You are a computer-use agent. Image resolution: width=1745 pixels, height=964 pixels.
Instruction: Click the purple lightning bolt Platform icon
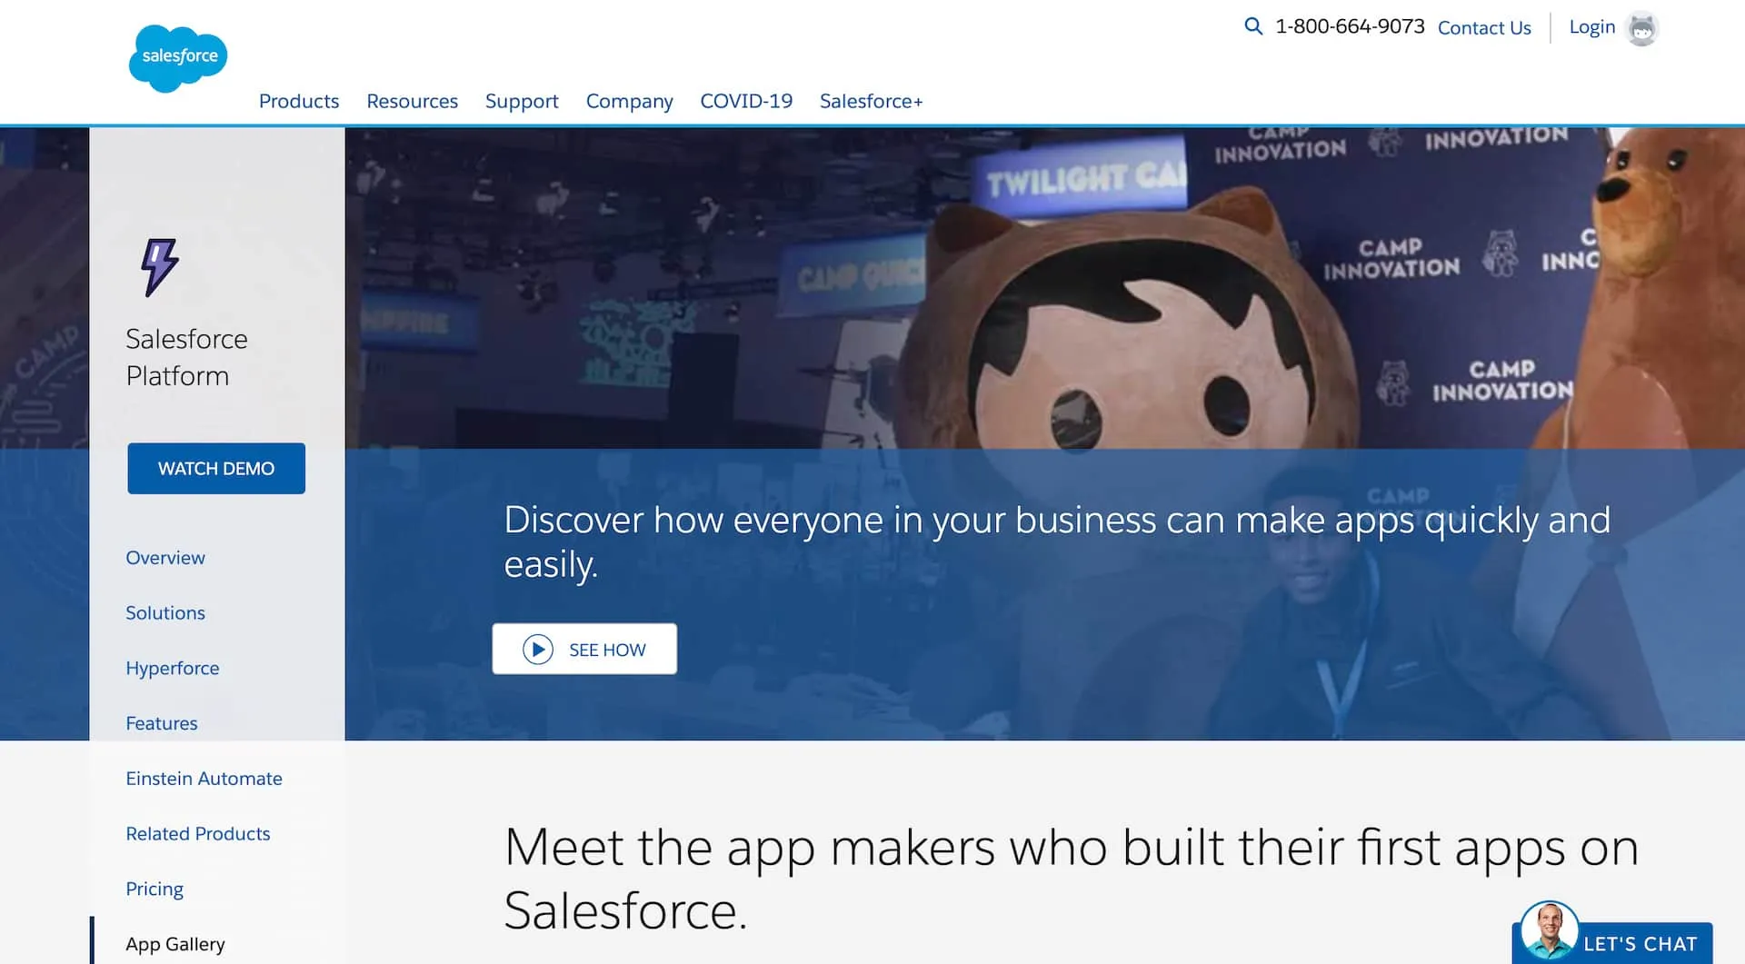pyautogui.click(x=159, y=267)
